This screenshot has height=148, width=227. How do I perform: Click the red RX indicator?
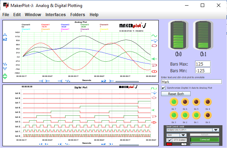169,144
